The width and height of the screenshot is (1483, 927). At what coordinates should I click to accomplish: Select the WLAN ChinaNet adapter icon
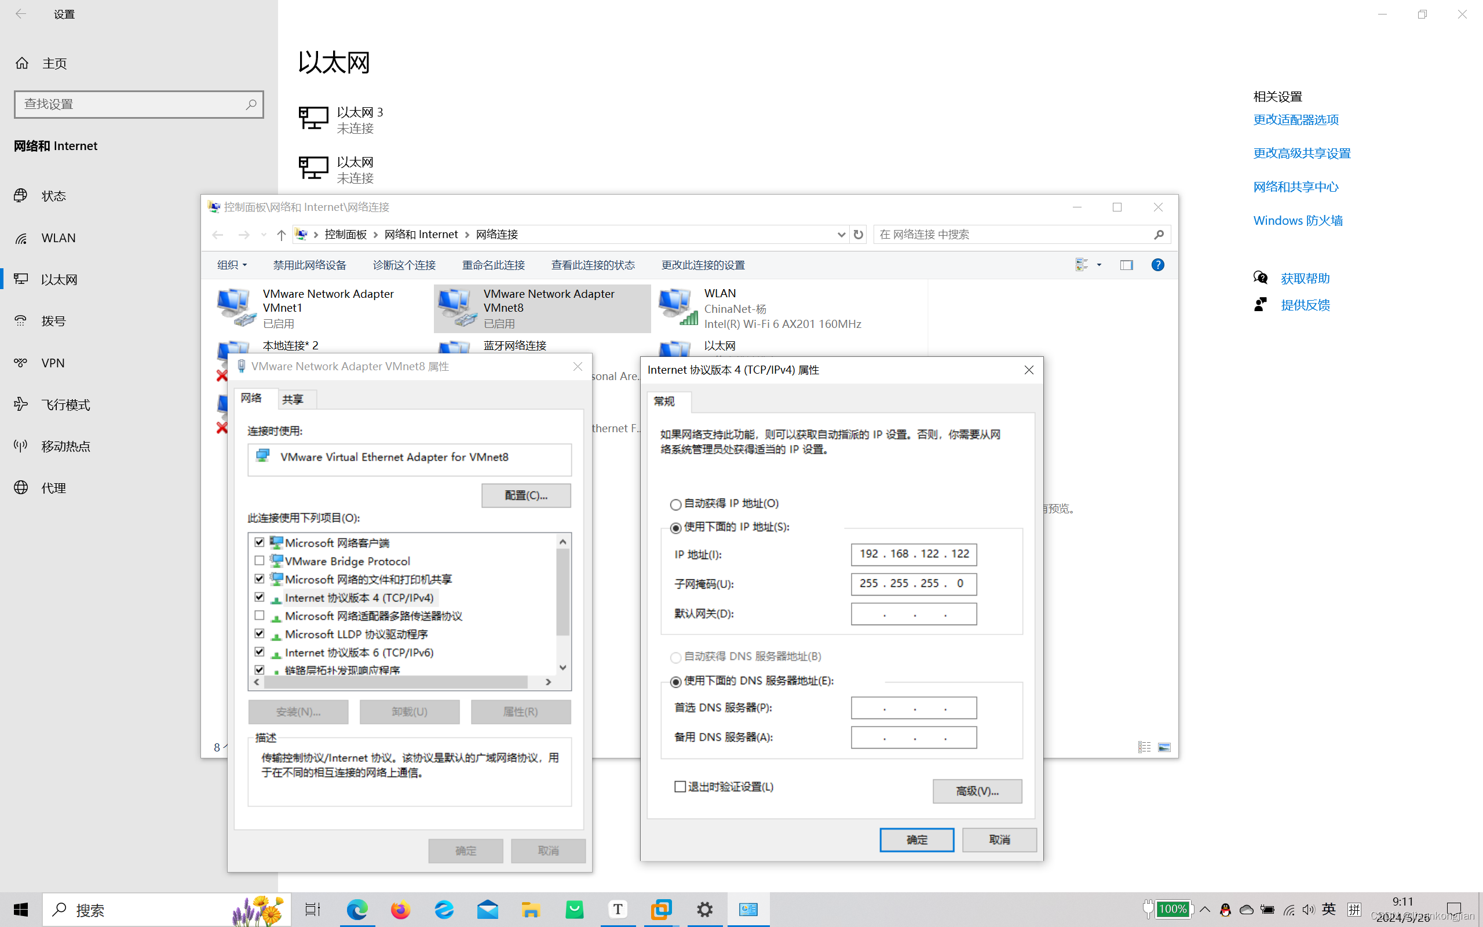pos(678,306)
